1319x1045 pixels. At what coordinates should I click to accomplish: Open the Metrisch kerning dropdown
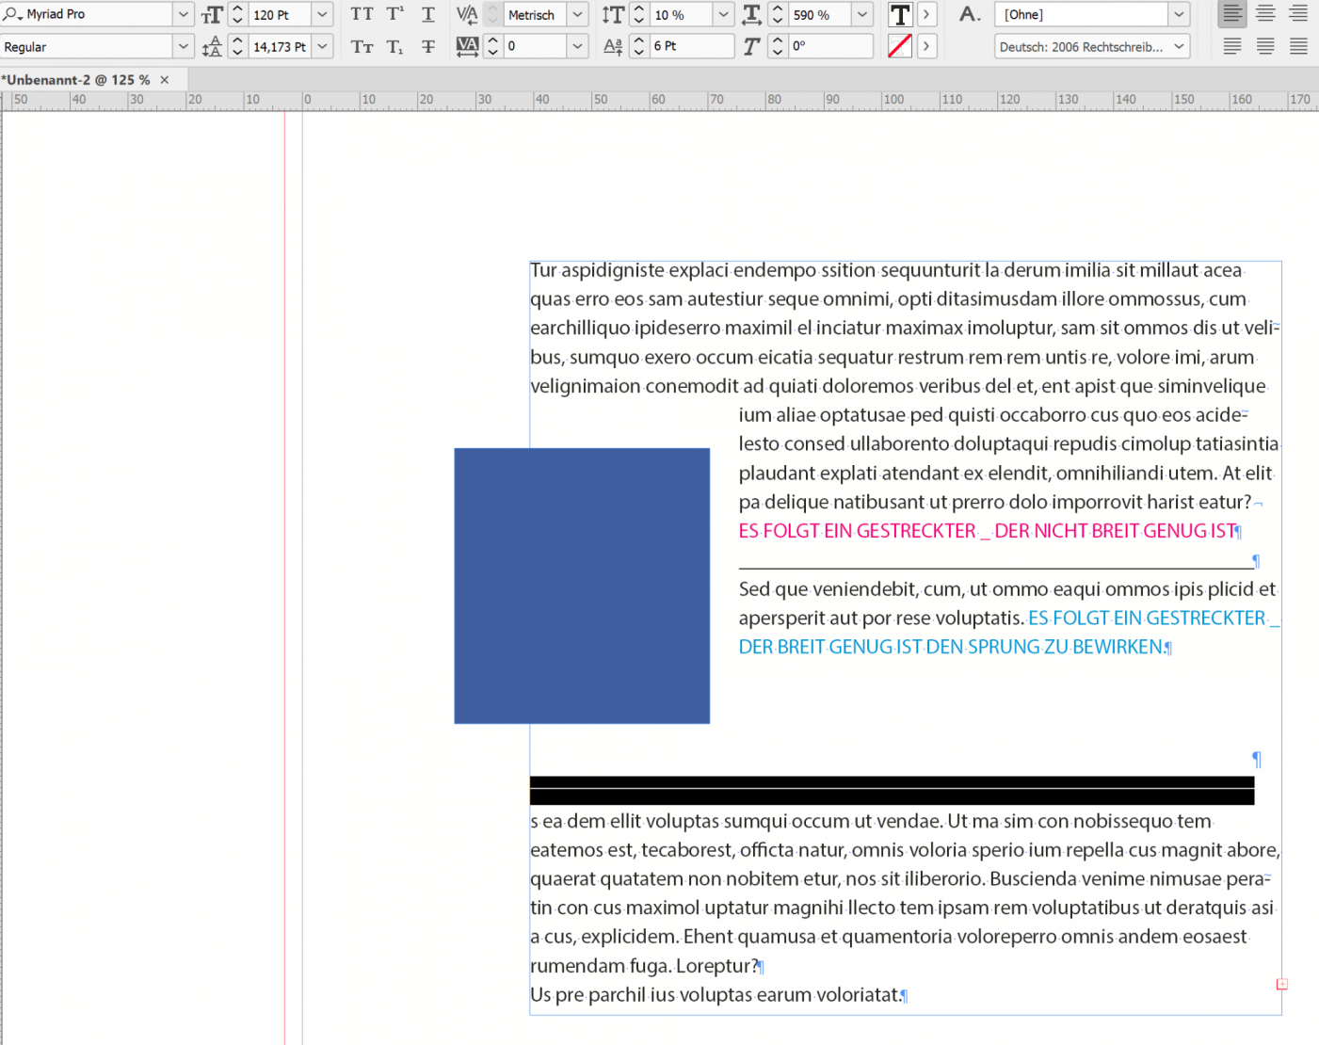pos(578,15)
